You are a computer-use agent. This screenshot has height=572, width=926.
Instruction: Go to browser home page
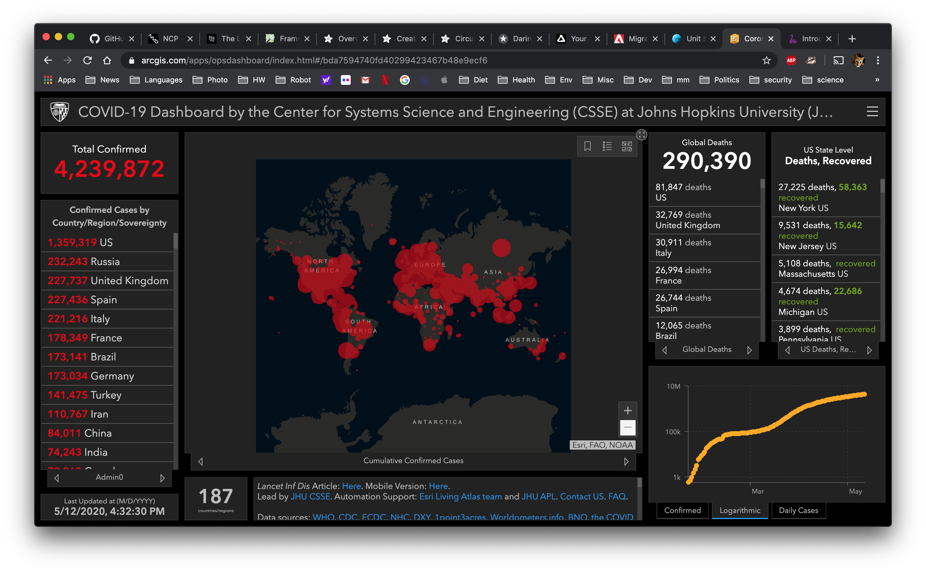107,60
